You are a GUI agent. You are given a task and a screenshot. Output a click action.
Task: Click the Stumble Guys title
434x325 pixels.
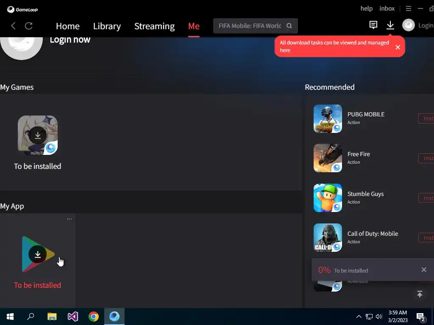pyautogui.click(x=365, y=194)
